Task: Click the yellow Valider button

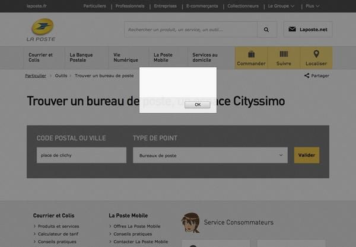Action: click(x=306, y=155)
